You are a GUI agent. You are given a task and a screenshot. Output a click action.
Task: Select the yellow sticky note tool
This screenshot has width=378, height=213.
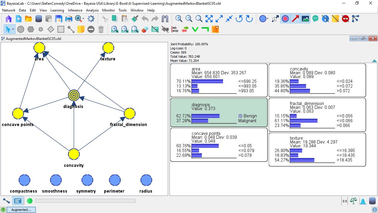coord(81,29)
